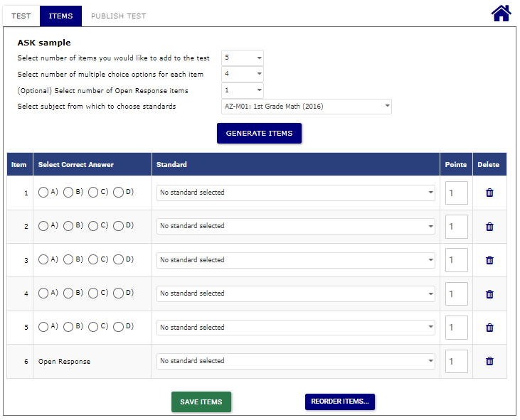Click the Points field for item 6
This screenshot has width=520, height=420.
[x=456, y=361]
